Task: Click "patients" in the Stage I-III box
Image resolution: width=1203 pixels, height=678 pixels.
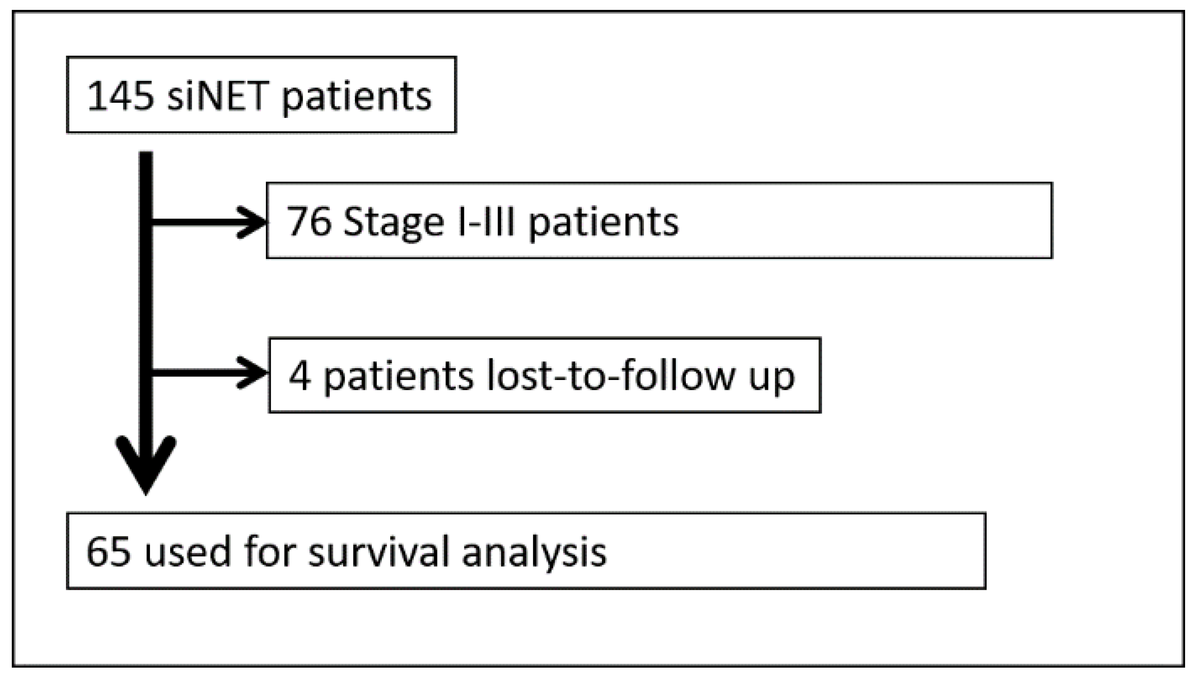Action: 603,222
